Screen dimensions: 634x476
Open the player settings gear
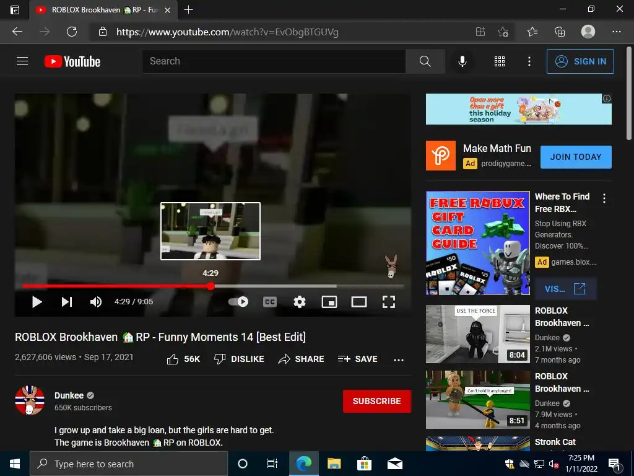300,302
